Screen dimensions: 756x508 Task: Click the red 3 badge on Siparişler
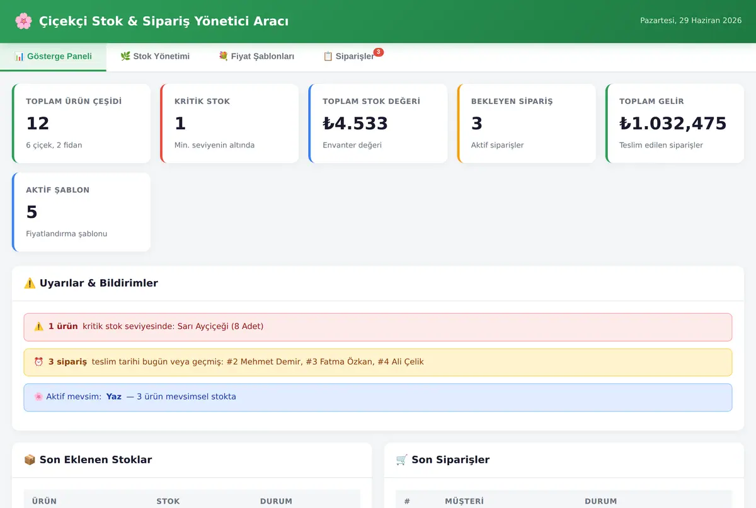[x=378, y=52]
